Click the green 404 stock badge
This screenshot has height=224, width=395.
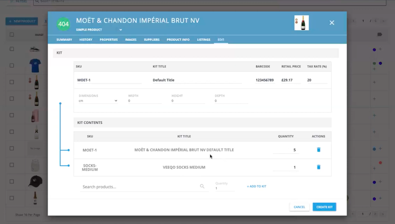click(x=63, y=24)
